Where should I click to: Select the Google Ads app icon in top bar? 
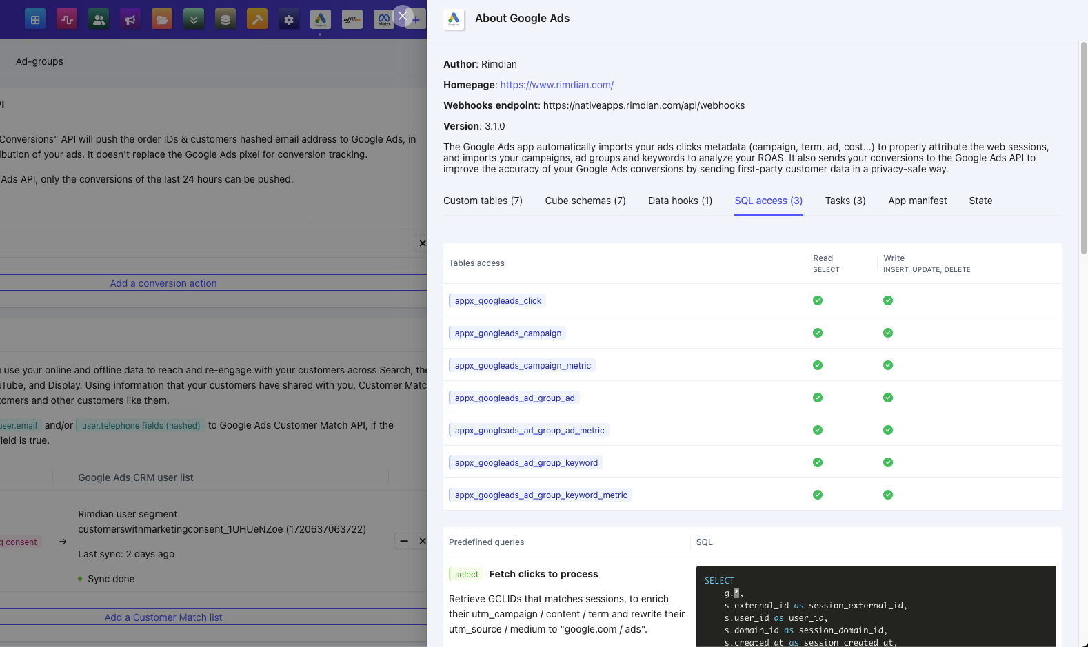click(321, 20)
